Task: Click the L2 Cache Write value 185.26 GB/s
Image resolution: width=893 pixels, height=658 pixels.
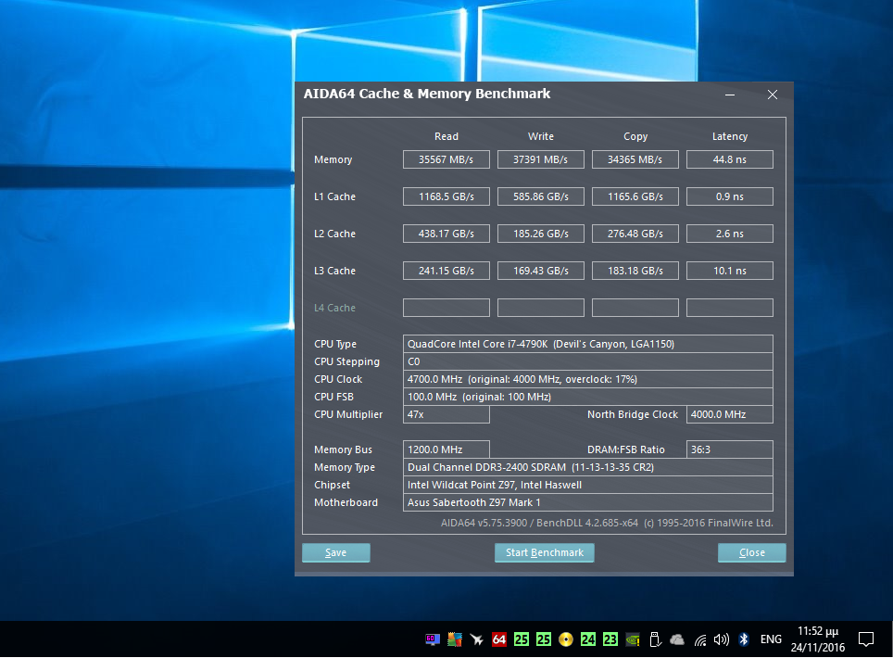Action: [x=541, y=234]
